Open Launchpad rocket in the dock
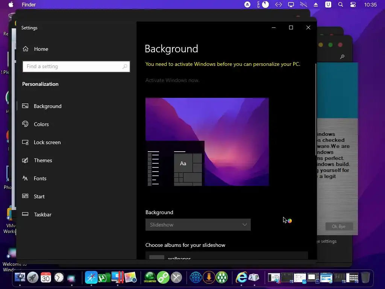 tap(33, 277)
